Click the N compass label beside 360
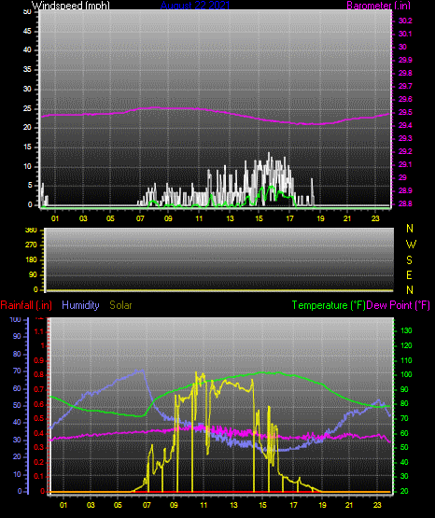Viewport: 435px width, 518px height. click(x=410, y=229)
